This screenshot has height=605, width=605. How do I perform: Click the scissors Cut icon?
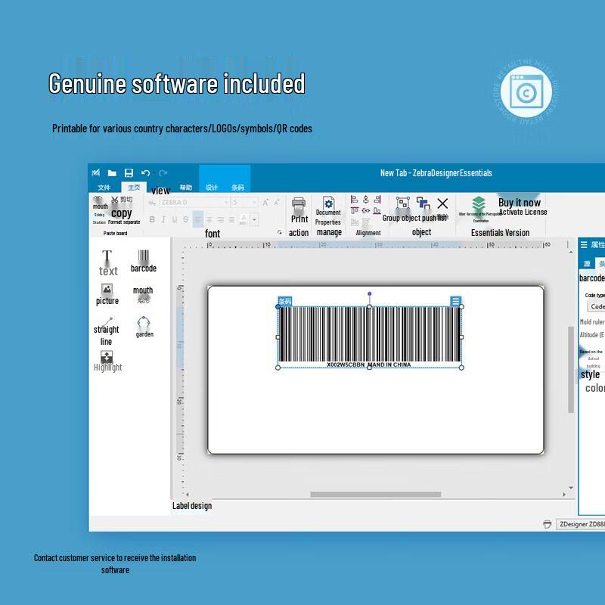115,200
